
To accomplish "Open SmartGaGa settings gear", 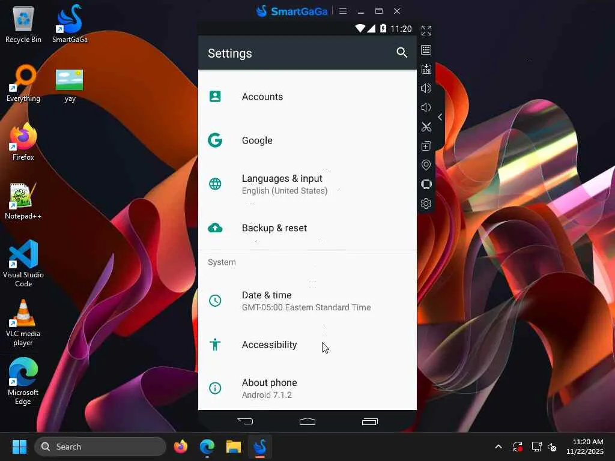I will pos(426,203).
